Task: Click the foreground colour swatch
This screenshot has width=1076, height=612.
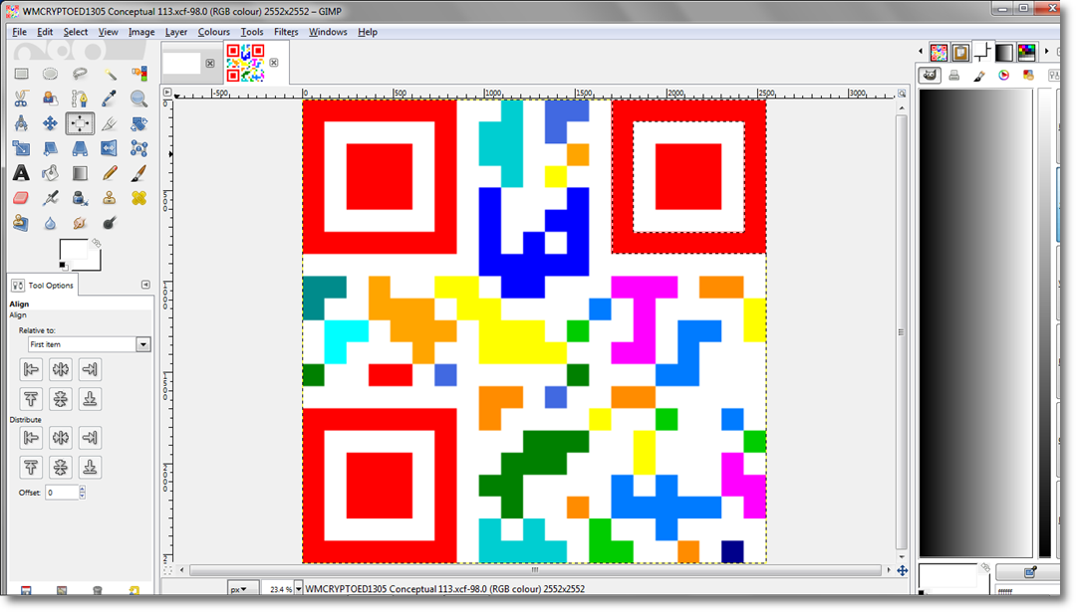Action: (x=74, y=251)
